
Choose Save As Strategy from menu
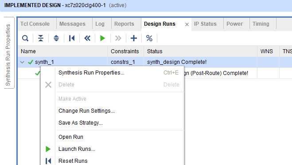pos(113,123)
